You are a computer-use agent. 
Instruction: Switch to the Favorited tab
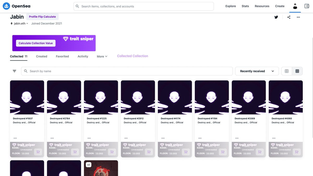pos(62,56)
